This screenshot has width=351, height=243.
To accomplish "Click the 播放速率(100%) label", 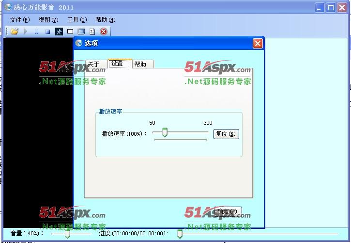I will 124,133.
